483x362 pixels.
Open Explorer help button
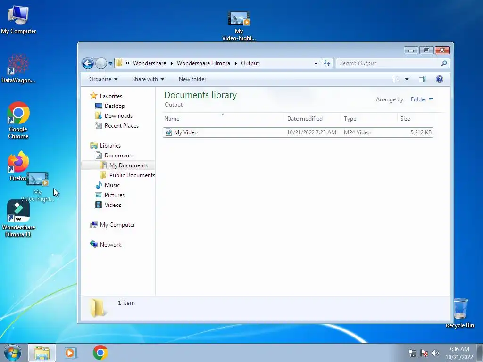[440, 79]
